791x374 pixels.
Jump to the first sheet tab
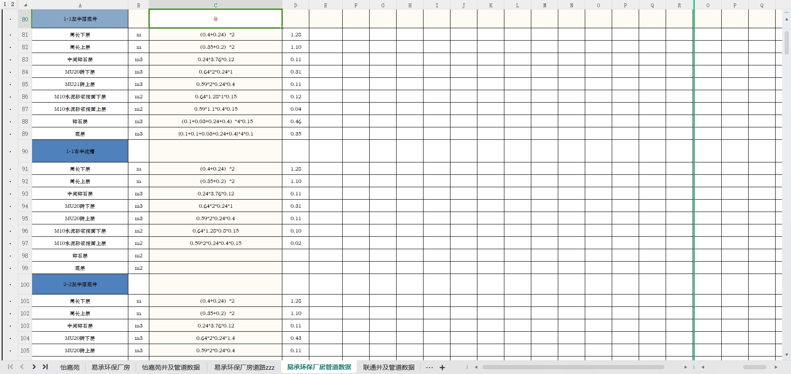coord(11,367)
